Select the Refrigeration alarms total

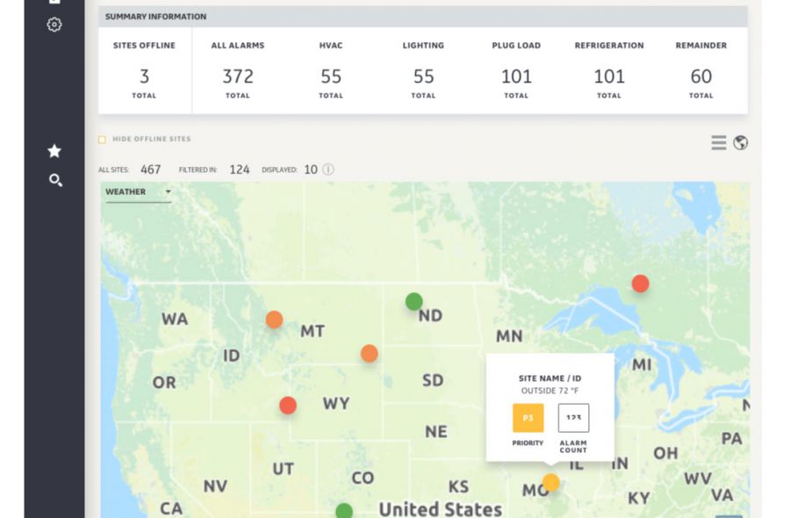[609, 77]
